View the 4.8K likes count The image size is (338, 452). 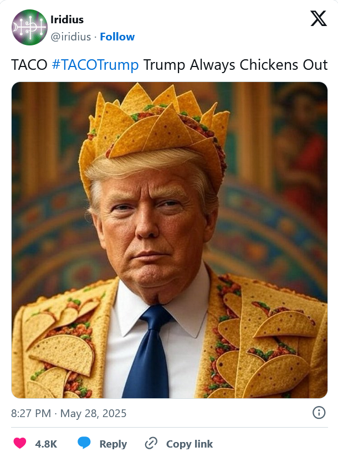click(46, 444)
